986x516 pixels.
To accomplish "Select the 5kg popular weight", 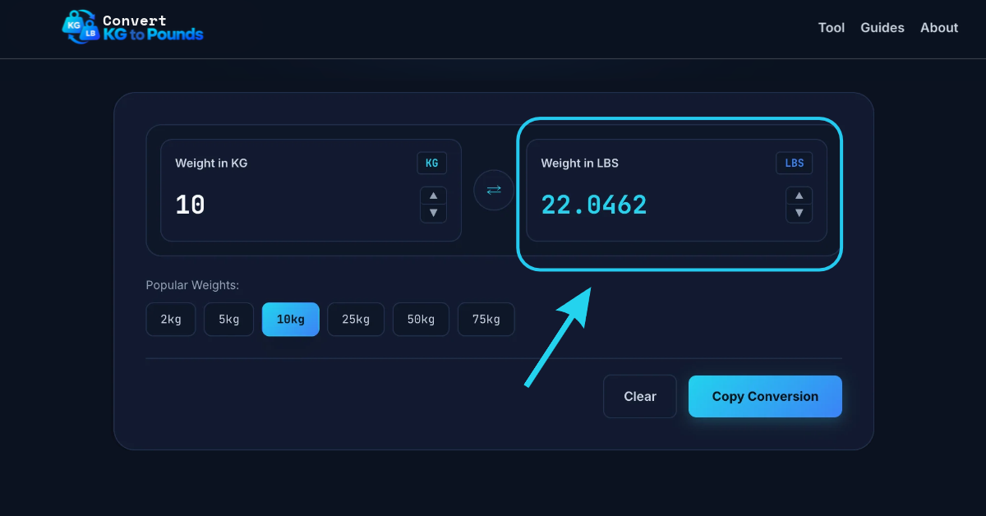I will click(229, 320).
